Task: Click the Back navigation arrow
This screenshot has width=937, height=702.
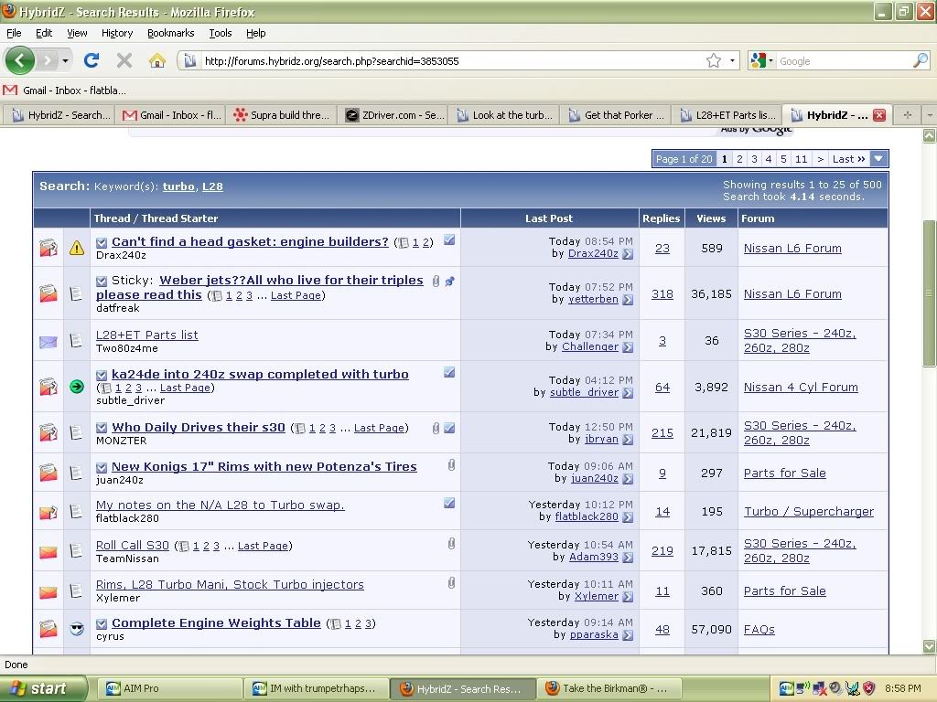Action: click(20, 61)
